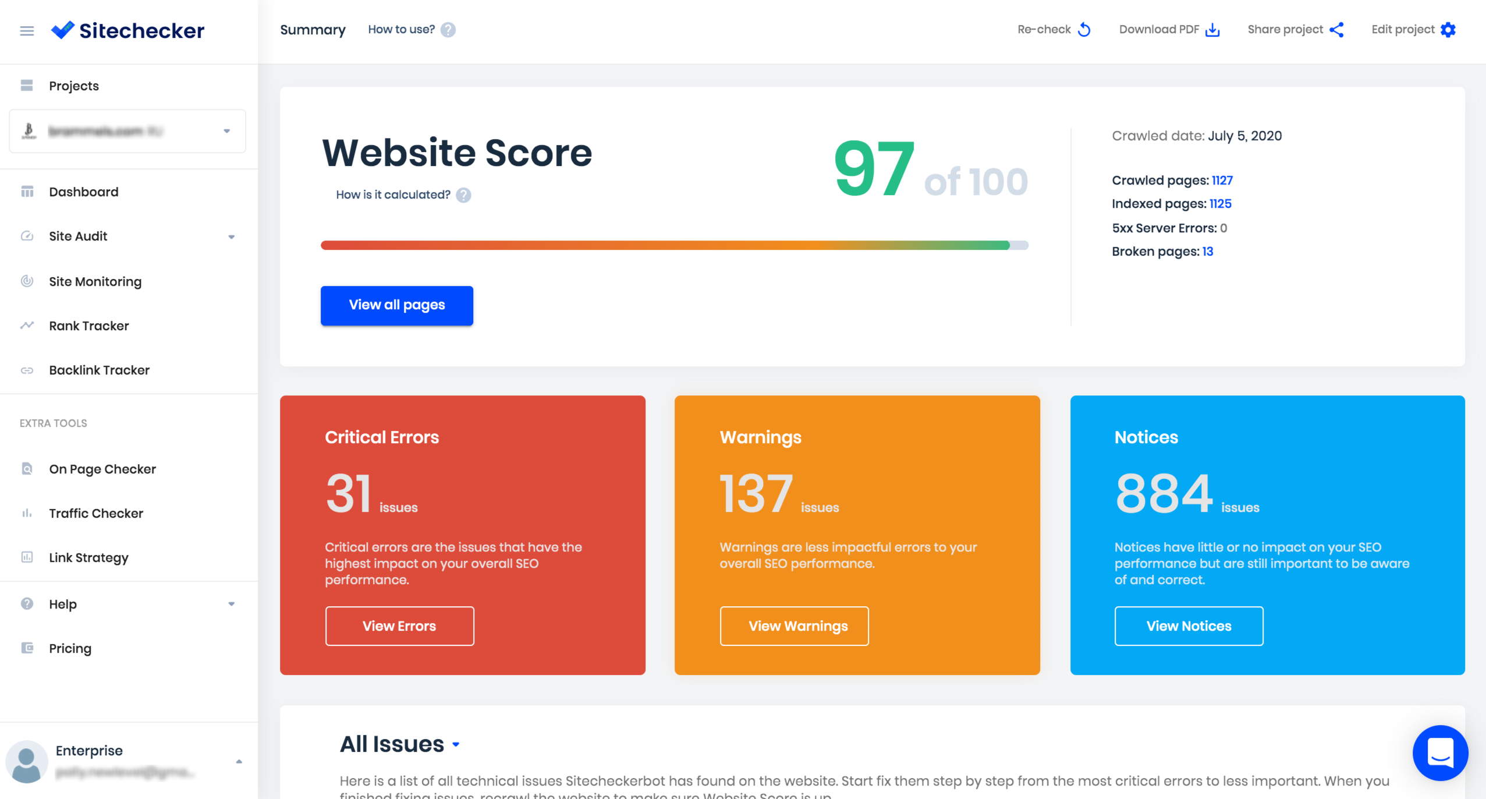
Task: Click the hamburger menu icon
Action: click(x=27, y=30)
